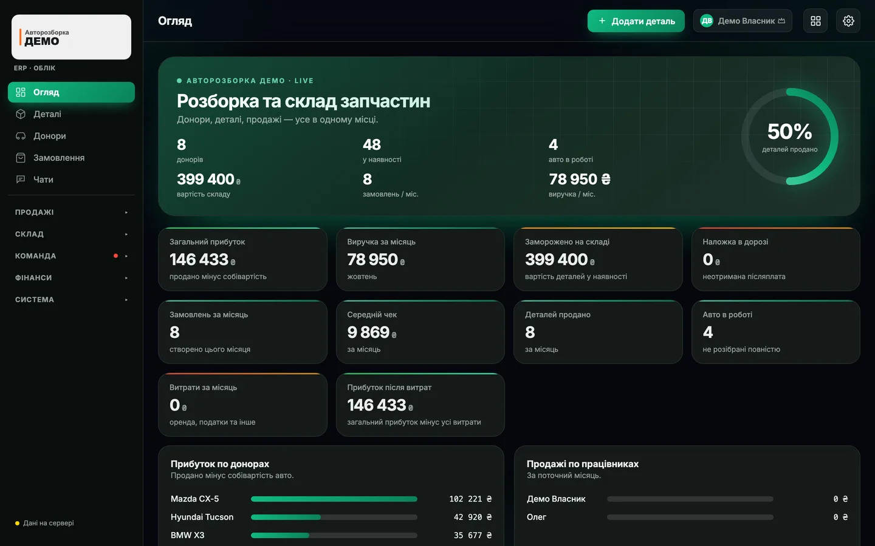Click the Hyundai Tucson profit bar
Image resolution: width=875 pixels, height=546 pixels.
(x=334, y=517)
